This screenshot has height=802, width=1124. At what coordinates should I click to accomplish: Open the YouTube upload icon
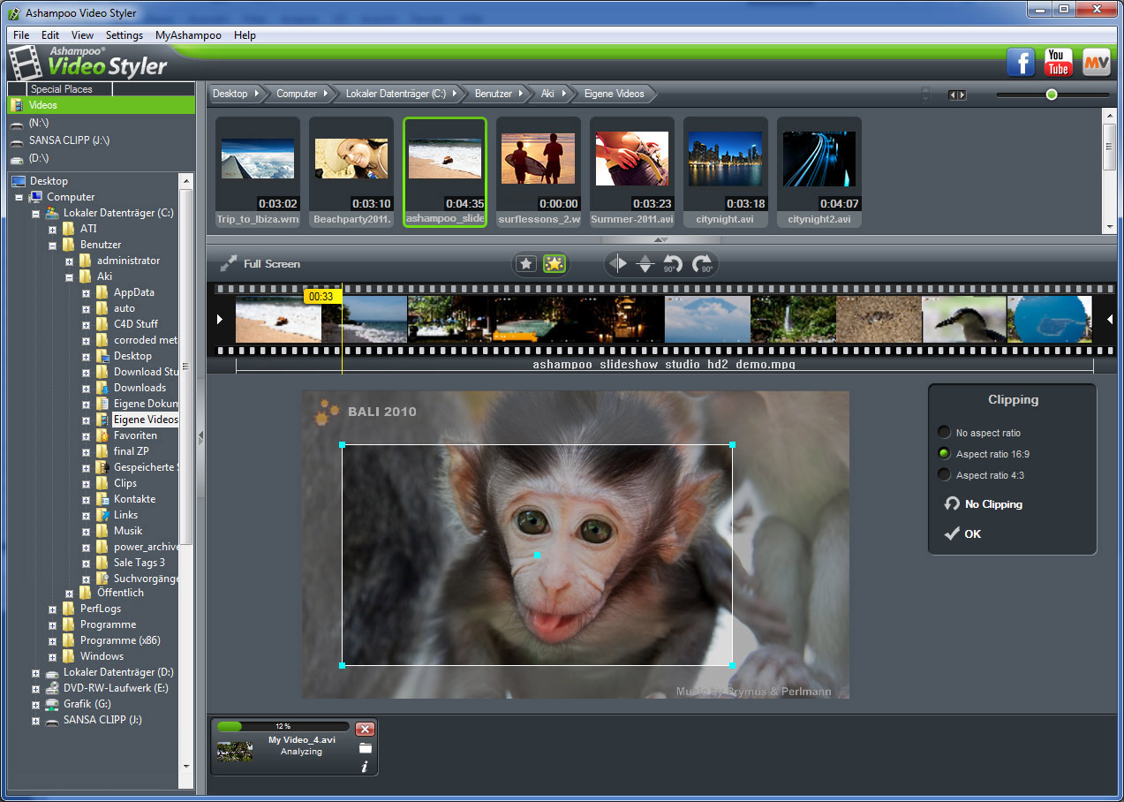(x=1058, y=63)
